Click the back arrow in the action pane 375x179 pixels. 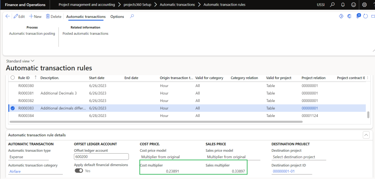point(7,16)
